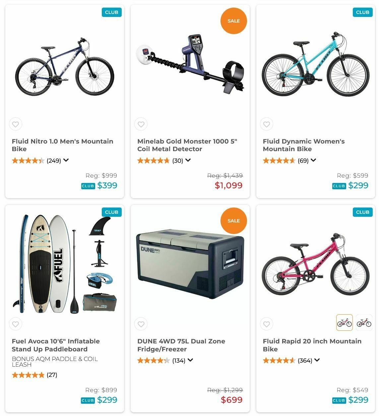This screenshot has width=379, height=416.
Task: Open Fuel Avoca Inflatable Stand Up Paddleboard title
Action: tap(56, 345)
